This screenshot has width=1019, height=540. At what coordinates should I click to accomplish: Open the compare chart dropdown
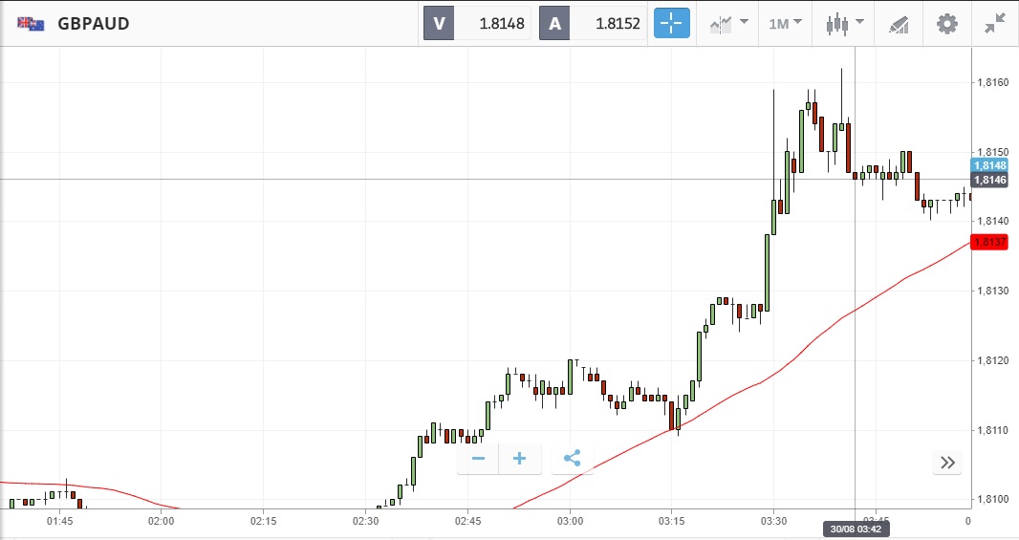click(x=729, y=24)
